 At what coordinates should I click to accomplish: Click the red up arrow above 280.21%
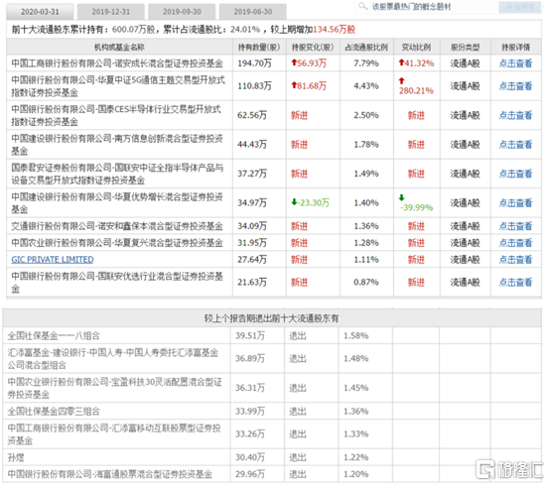click(x=402, y=81)
